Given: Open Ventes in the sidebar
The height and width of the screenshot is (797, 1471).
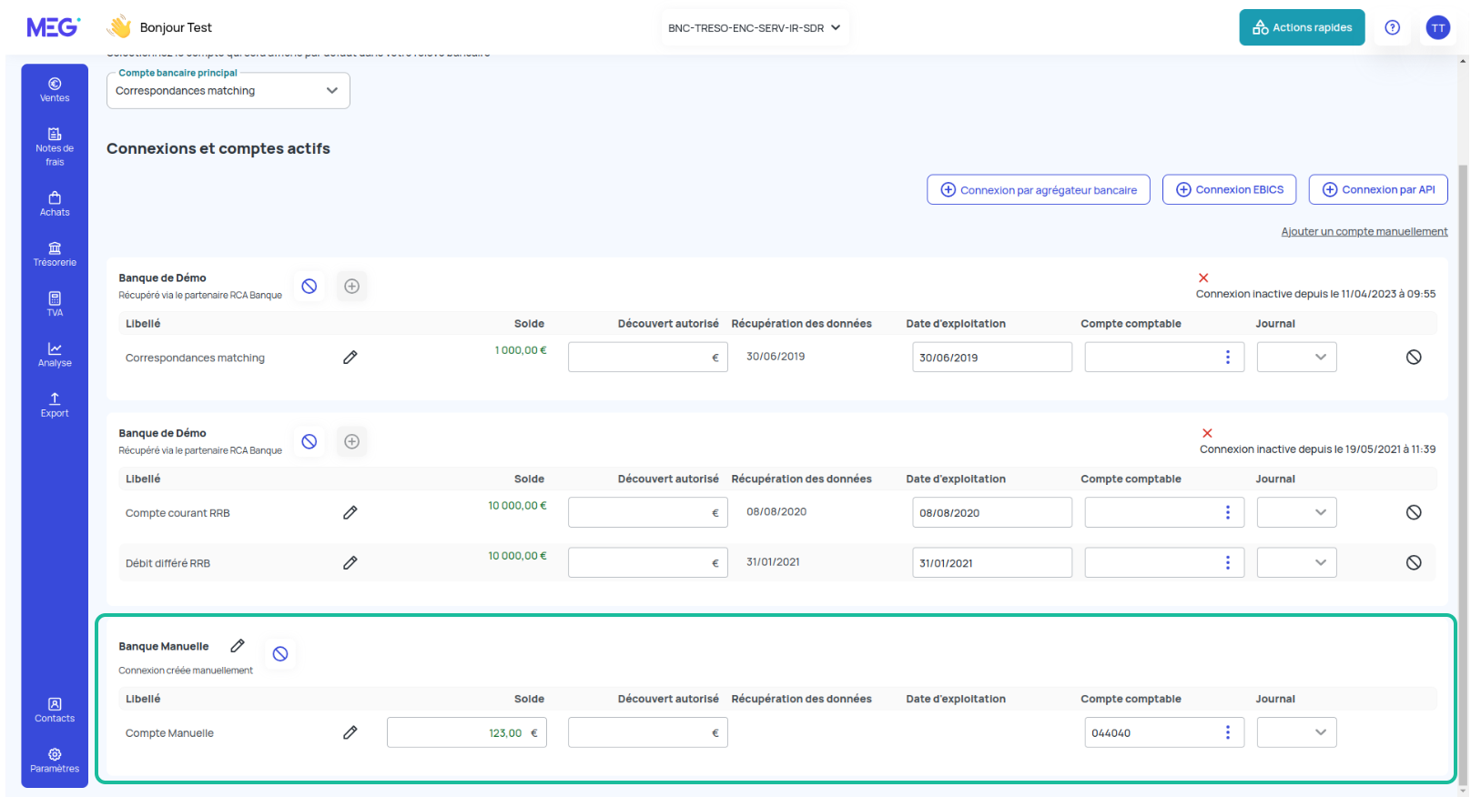Looking at the screenshot, I should 55,89.
